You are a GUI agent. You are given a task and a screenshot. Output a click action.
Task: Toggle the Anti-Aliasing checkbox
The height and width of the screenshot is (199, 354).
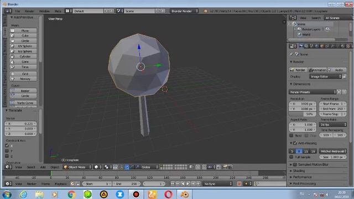coord(295,143)
